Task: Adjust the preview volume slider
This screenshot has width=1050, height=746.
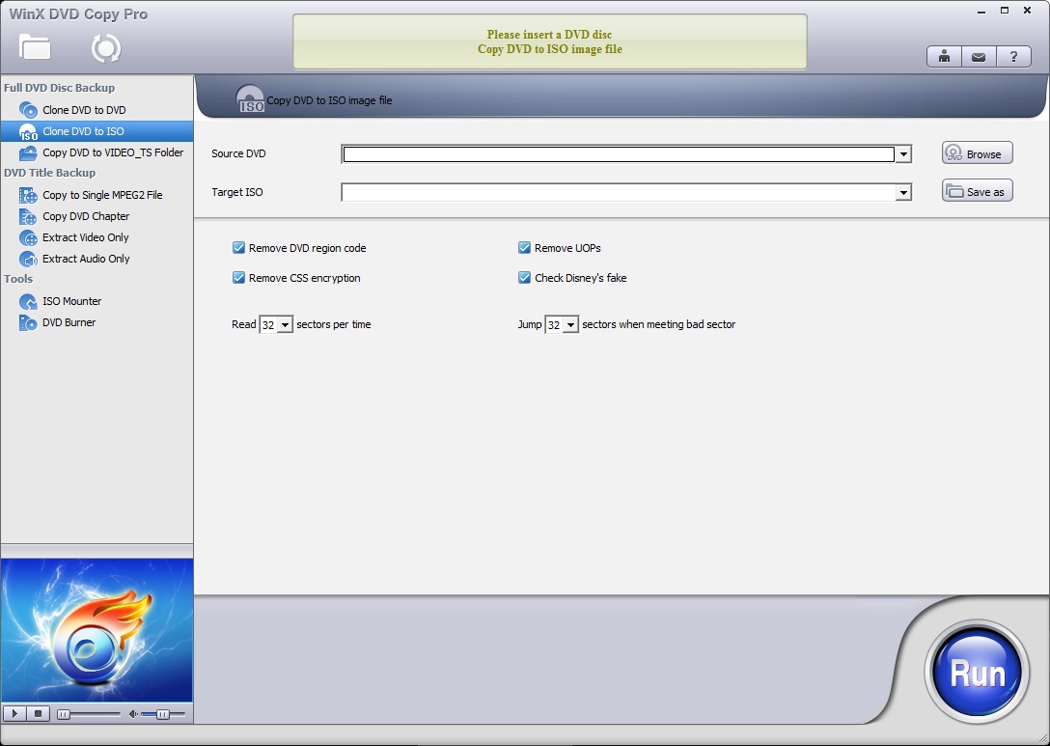Action: coord(163,714)
